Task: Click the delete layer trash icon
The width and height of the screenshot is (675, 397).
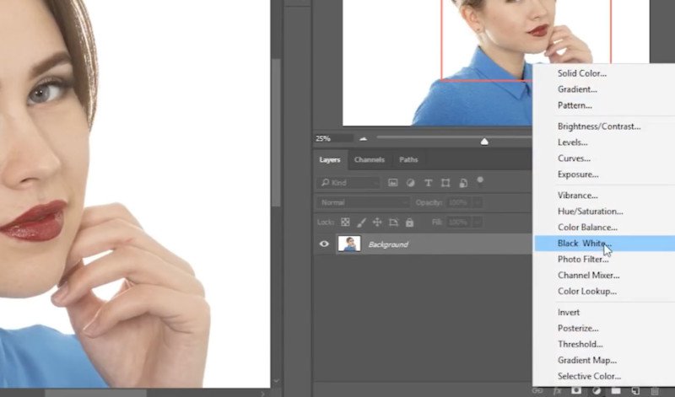Action: click(x=655, y=391)
